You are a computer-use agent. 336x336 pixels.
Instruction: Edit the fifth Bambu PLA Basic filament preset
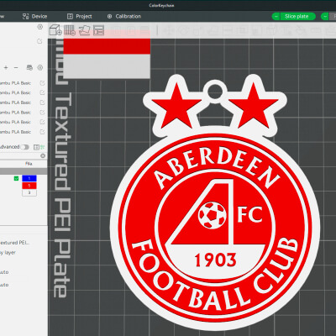click(x=42, y=122)
